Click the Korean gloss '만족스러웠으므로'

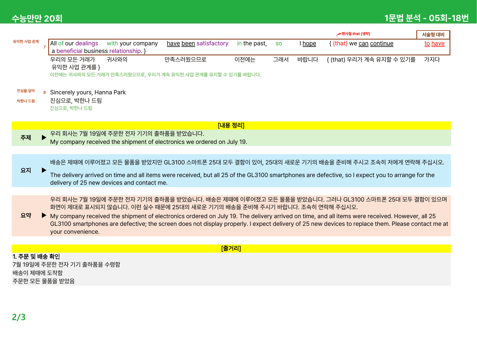point(185,60)
